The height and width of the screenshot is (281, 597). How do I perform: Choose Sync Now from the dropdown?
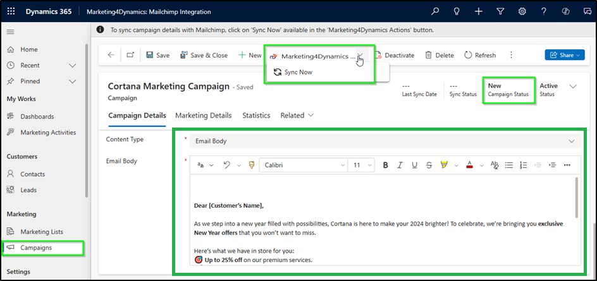(293, 72)
